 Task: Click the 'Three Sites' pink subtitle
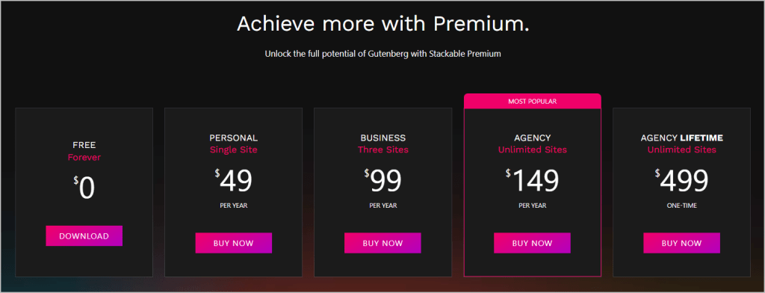(x=383, y=150)
